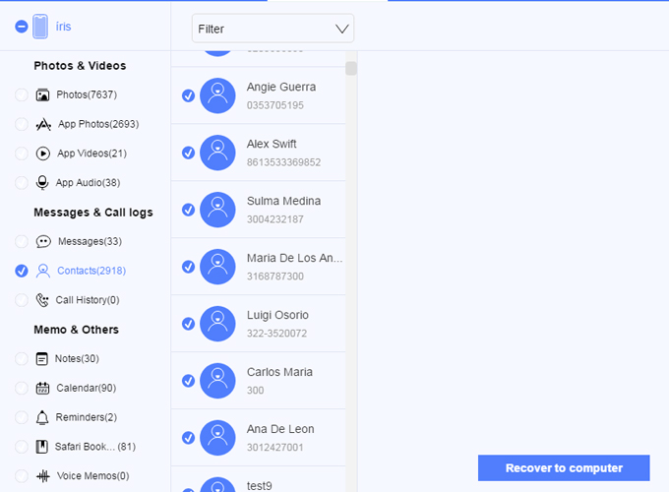Select the Reminders(2) category label
The height and width of the screenshot is (492, 669).
[x=87, y=417]
